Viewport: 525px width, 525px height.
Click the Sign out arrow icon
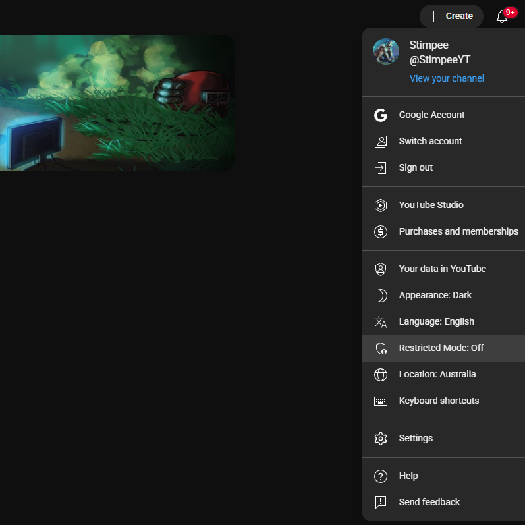coord(381,168)
